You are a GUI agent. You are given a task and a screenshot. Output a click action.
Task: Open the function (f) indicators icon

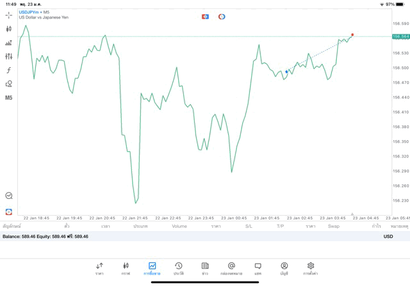[x=8, y=70]
